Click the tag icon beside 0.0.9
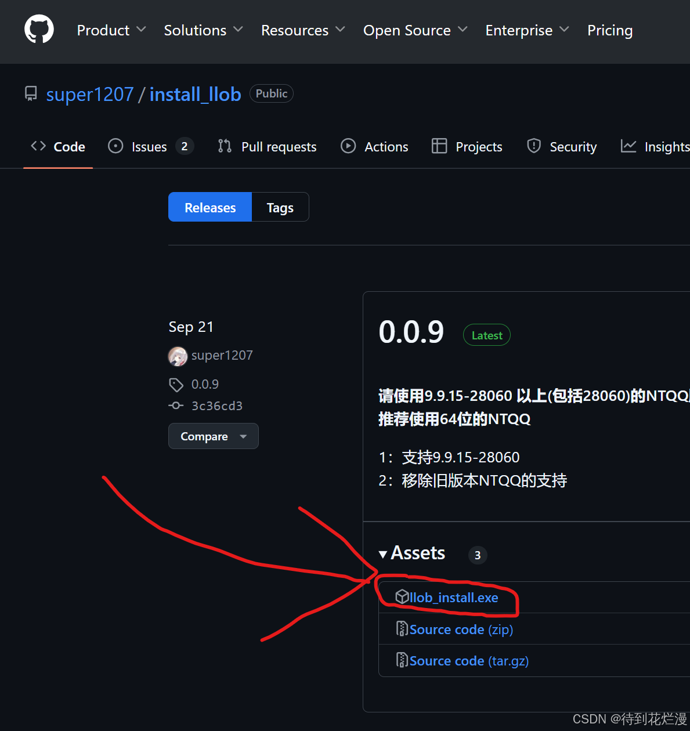690x731 pixels. 176,385
